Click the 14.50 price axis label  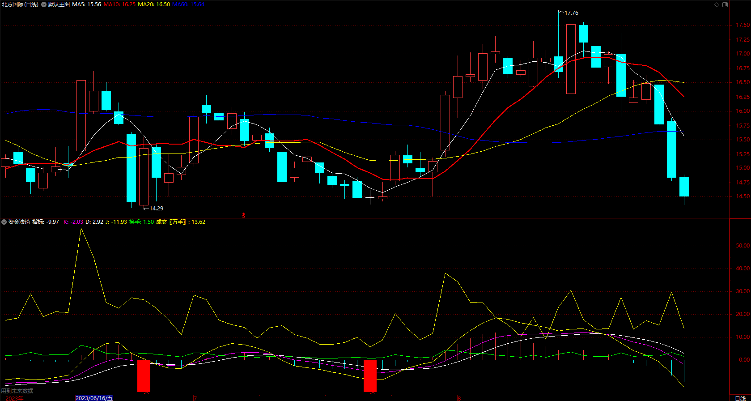coord(743,196)
